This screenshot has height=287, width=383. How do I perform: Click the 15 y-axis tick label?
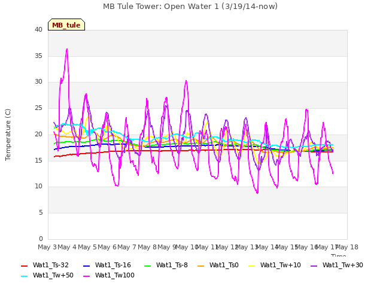38,160
